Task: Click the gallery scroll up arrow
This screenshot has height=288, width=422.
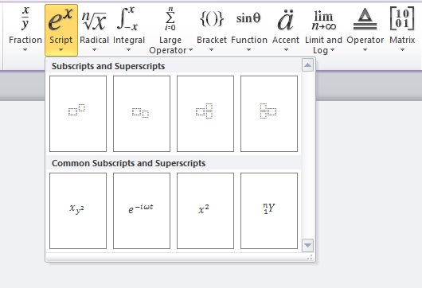Action: [307, 65]
